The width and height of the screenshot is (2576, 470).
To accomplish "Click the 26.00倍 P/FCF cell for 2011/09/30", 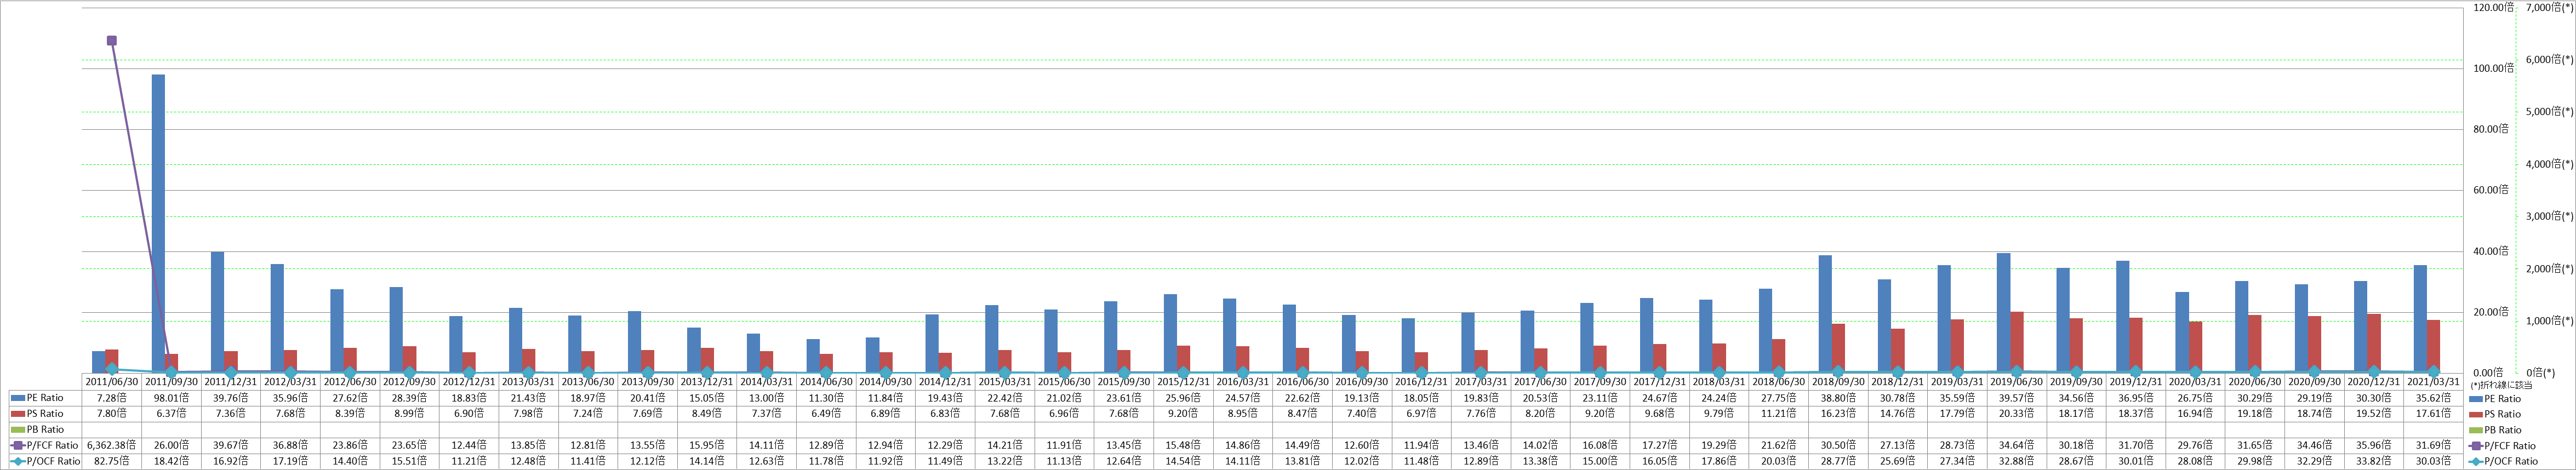I will [x=171, y=445].
